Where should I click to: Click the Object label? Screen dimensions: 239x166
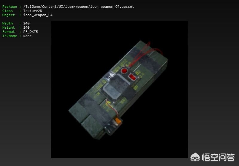coord(9,15)
